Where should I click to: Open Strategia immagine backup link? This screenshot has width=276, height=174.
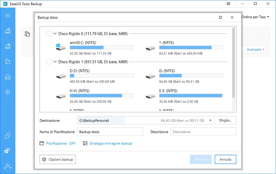(111, 143)
